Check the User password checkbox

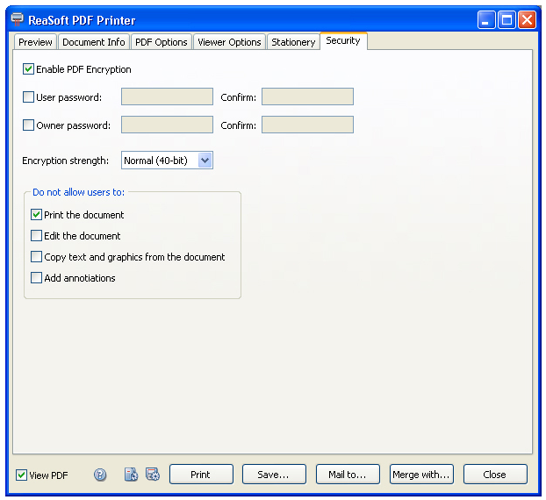(x=28, y=96)
